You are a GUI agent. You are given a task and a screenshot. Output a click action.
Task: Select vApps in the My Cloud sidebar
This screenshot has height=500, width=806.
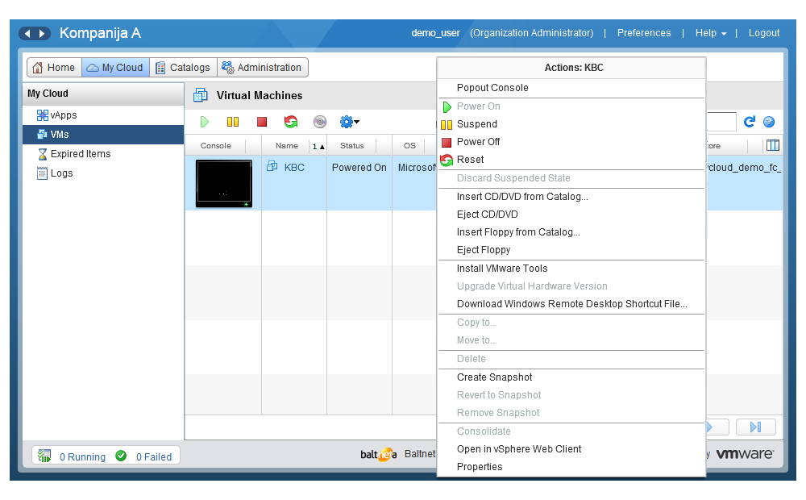click(64, 115)
